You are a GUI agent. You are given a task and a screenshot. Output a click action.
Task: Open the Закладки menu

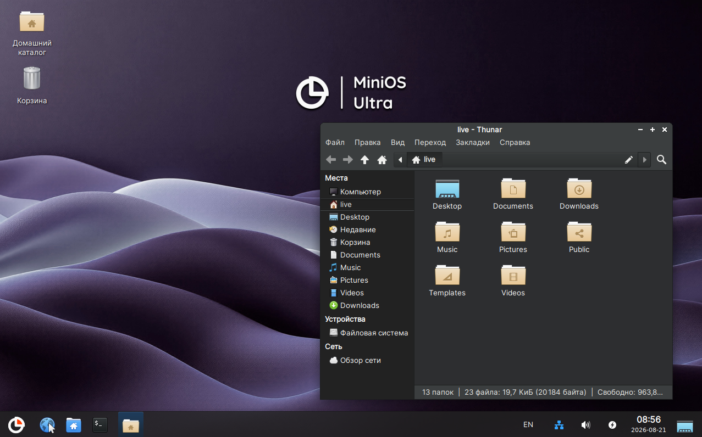[x=473, y=142]
